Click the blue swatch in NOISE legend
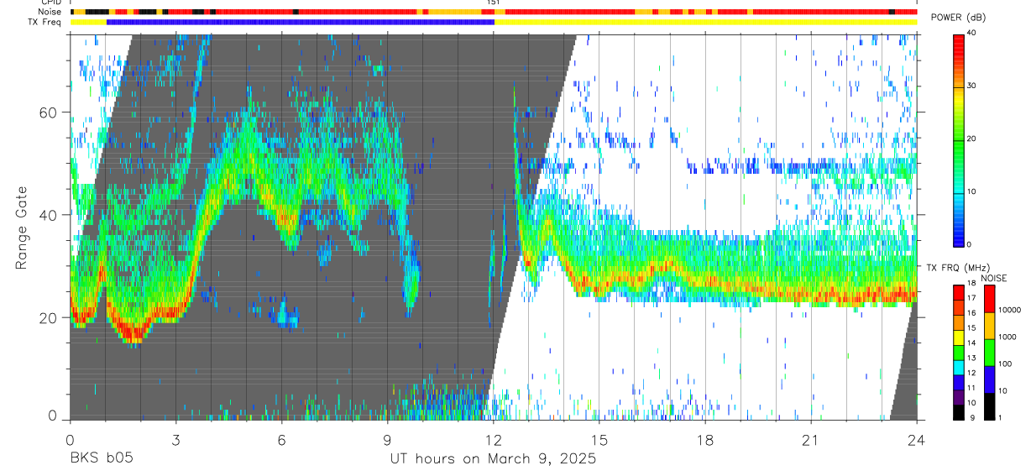The height and width of the screenshot is (476, 1031). pyautogui.click(x=989, y=379)
